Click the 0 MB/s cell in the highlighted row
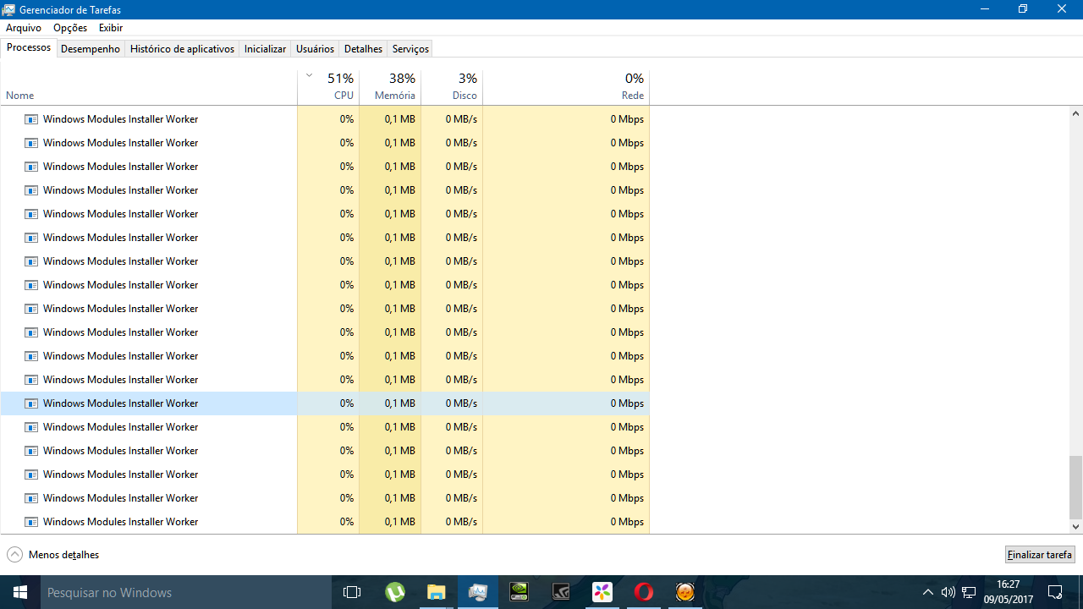Viewport: 1083px width, 609px height. click(x=452, y=403)
